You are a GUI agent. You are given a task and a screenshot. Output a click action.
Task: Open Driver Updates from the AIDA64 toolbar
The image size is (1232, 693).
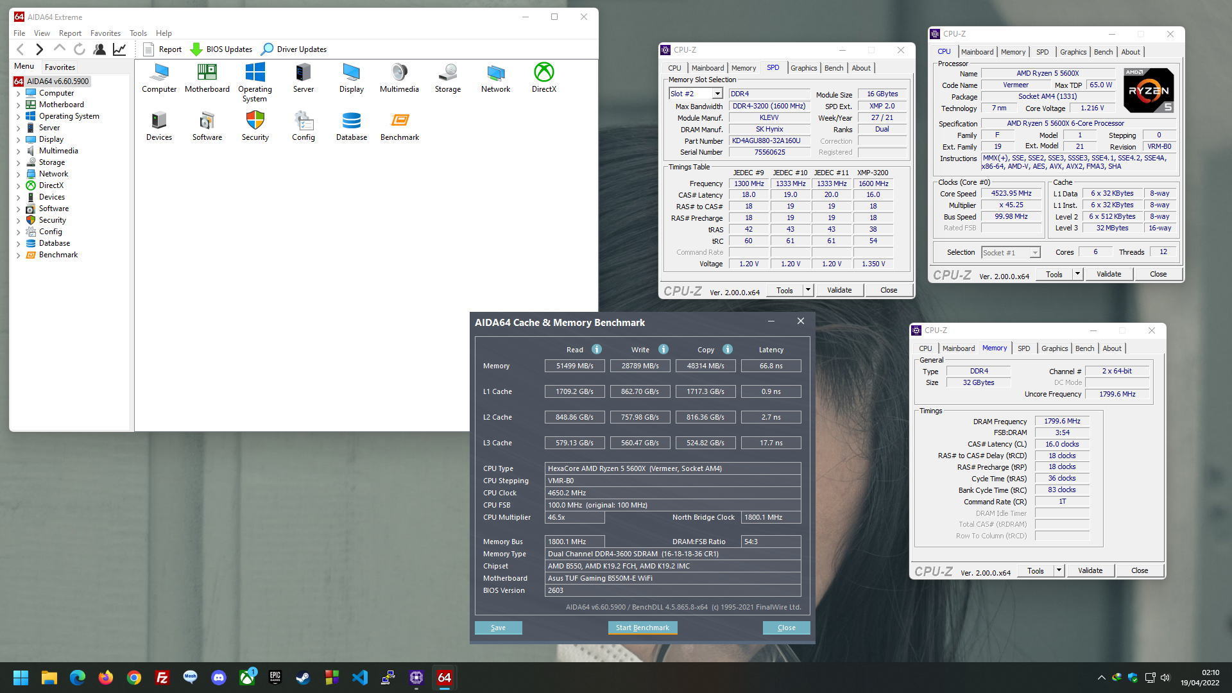click(294, 49)
